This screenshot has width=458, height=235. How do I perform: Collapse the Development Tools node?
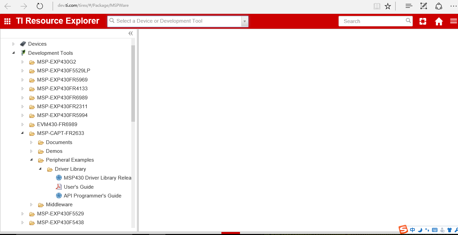[x=14, y=53]
